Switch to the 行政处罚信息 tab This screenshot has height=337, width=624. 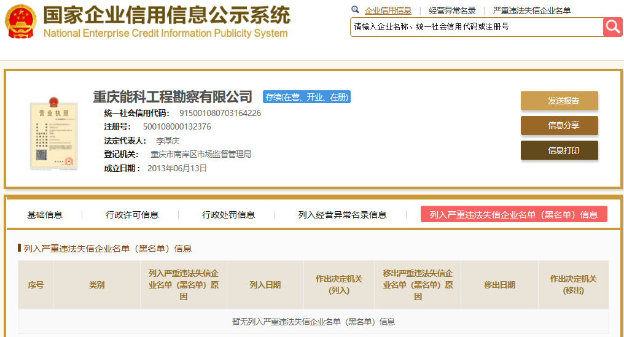228,215
